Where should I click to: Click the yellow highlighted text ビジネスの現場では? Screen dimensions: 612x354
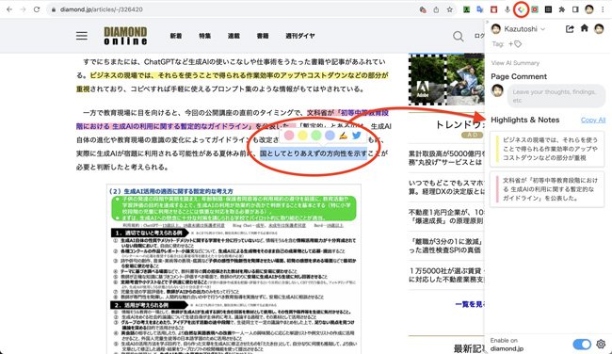239,75
